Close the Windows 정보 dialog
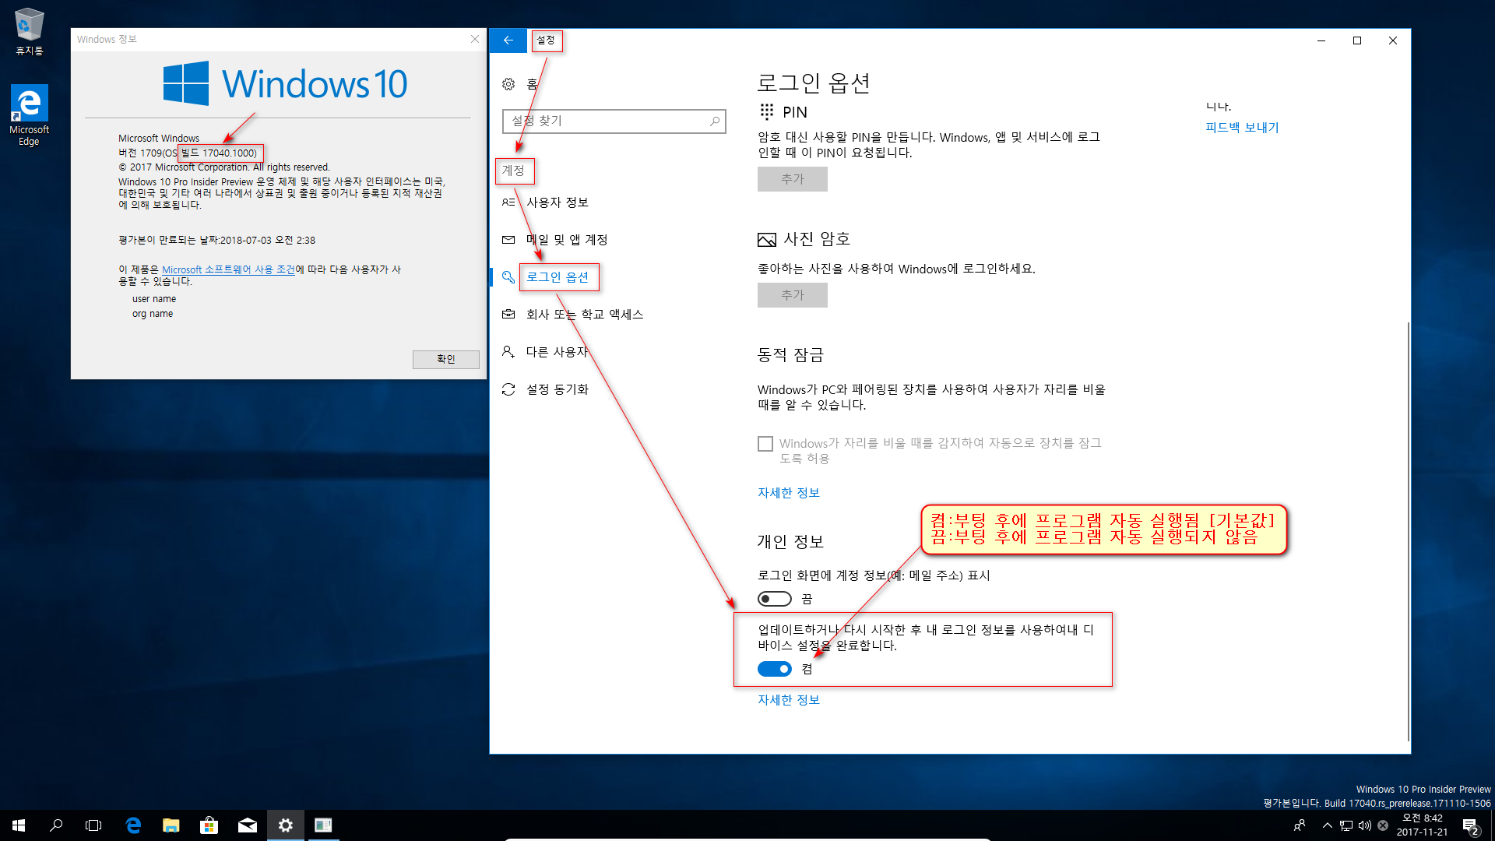1495x841 pixels. [475, 39]
